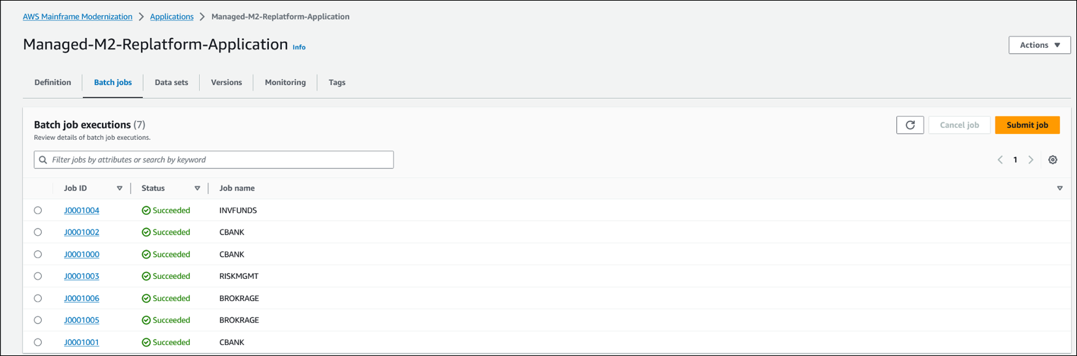The height and width of the screenshot is (356, 1077).
Task: Open the Actions dropdown menu
Action: [1039, 45]
